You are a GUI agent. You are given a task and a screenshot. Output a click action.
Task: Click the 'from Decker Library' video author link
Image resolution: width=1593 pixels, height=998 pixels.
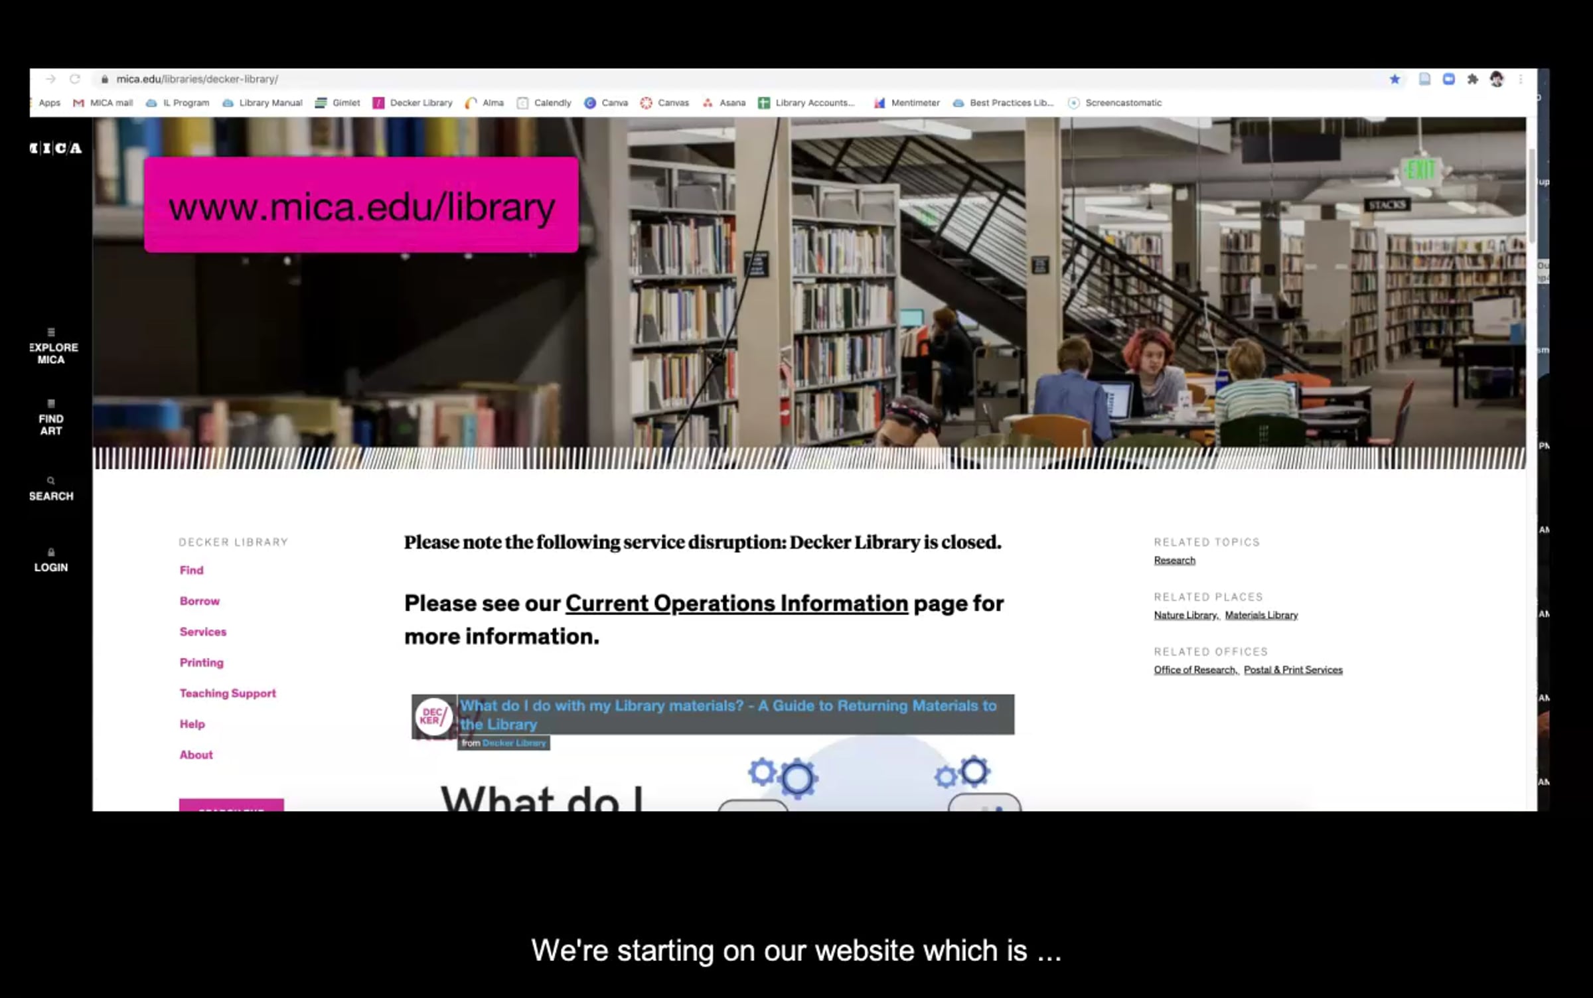514,743
